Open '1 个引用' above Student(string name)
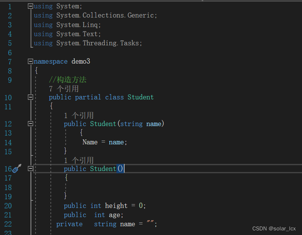This screenshot has width=302, height=235. (x=79, y=115)
